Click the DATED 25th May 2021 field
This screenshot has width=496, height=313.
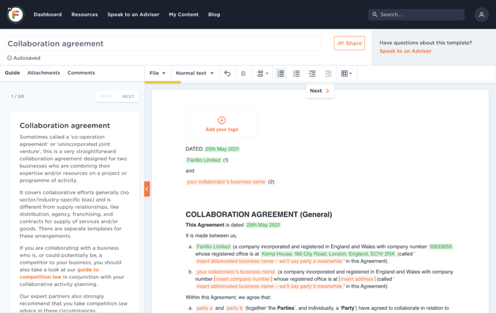click(222, 149)
